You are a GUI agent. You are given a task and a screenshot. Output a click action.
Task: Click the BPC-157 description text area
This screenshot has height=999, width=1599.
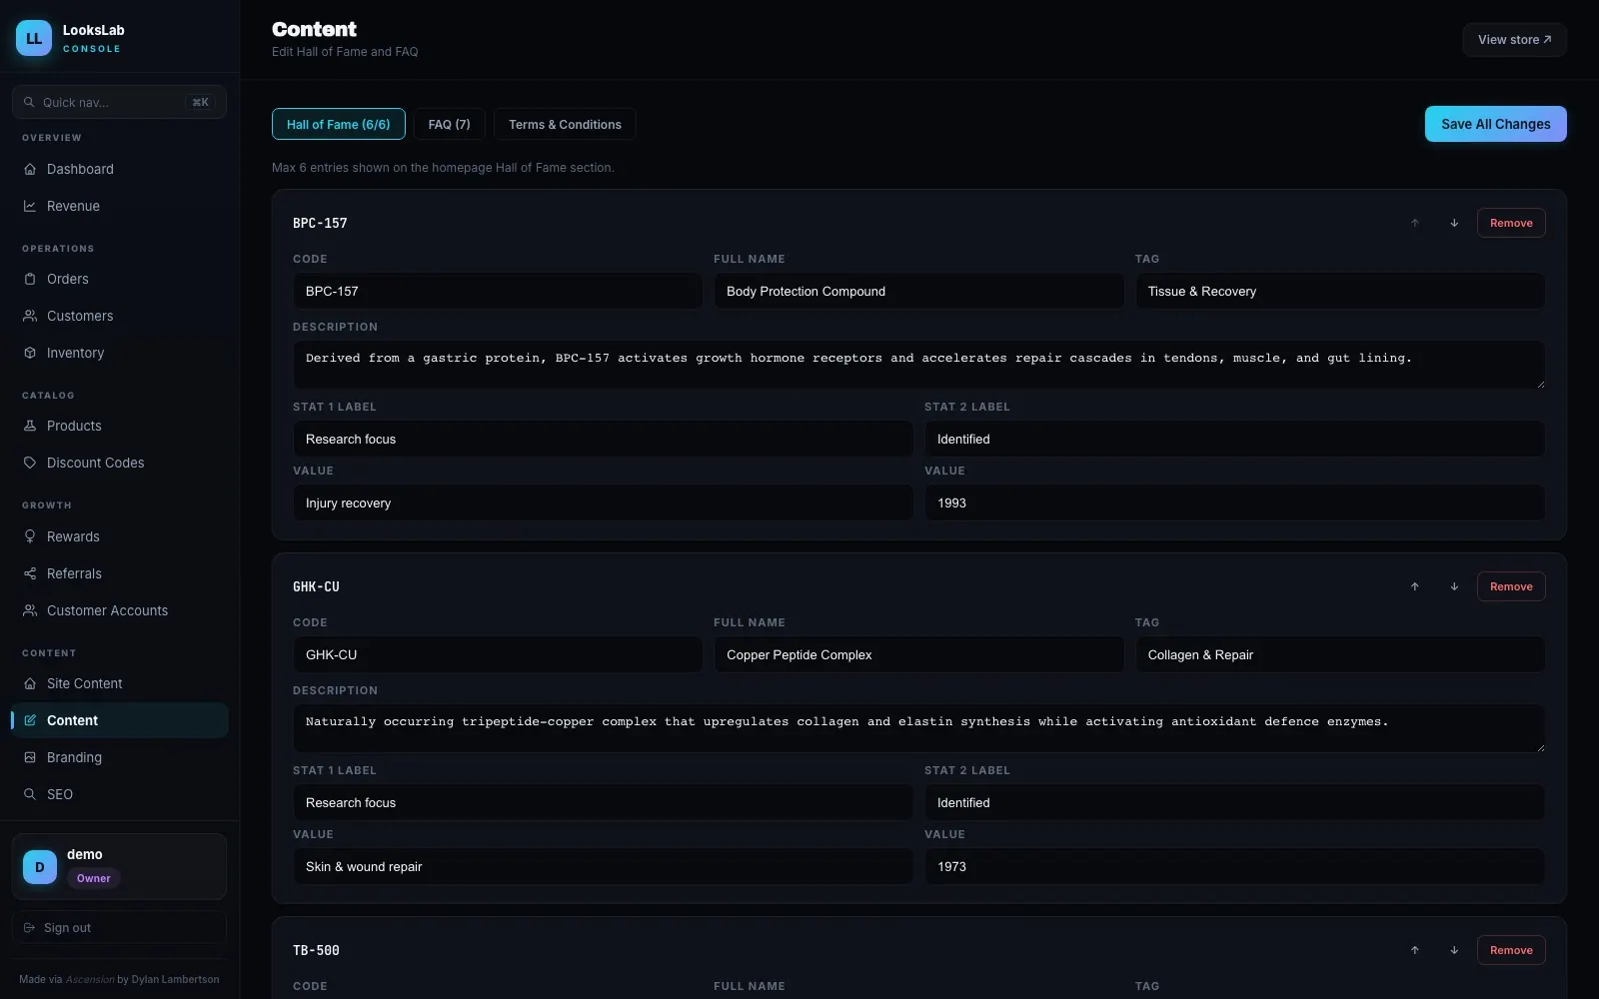918,365
